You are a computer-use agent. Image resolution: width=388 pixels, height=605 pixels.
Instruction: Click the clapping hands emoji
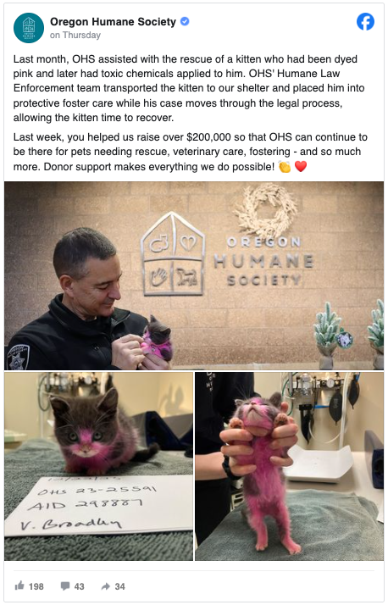(285, 167)
